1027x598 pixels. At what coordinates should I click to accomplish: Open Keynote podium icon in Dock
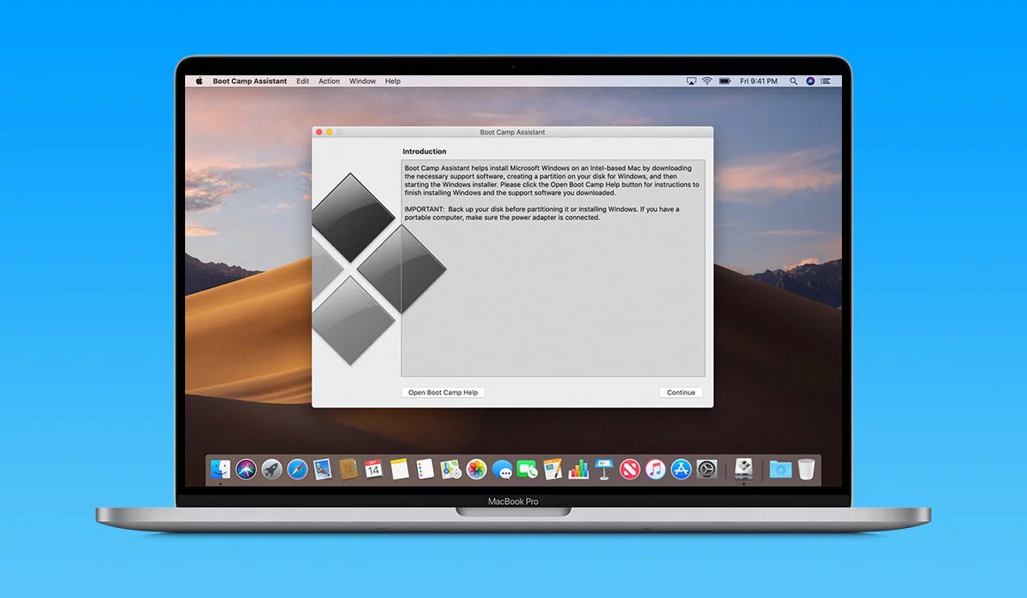[604, 470]
